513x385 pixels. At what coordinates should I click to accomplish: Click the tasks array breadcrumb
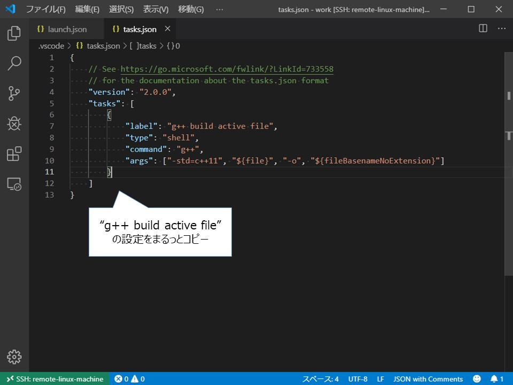pyautogui.click(x=143, y=46)
